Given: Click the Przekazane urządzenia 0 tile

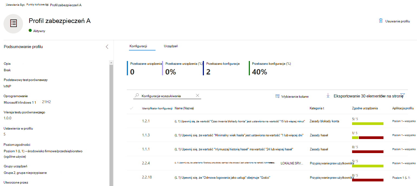Looking at the screenshot, I should point(144,68).
